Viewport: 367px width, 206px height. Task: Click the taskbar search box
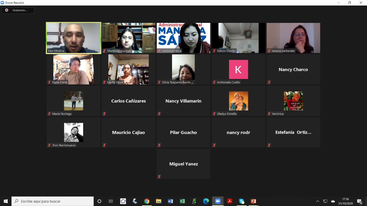(x=53, y=201)
